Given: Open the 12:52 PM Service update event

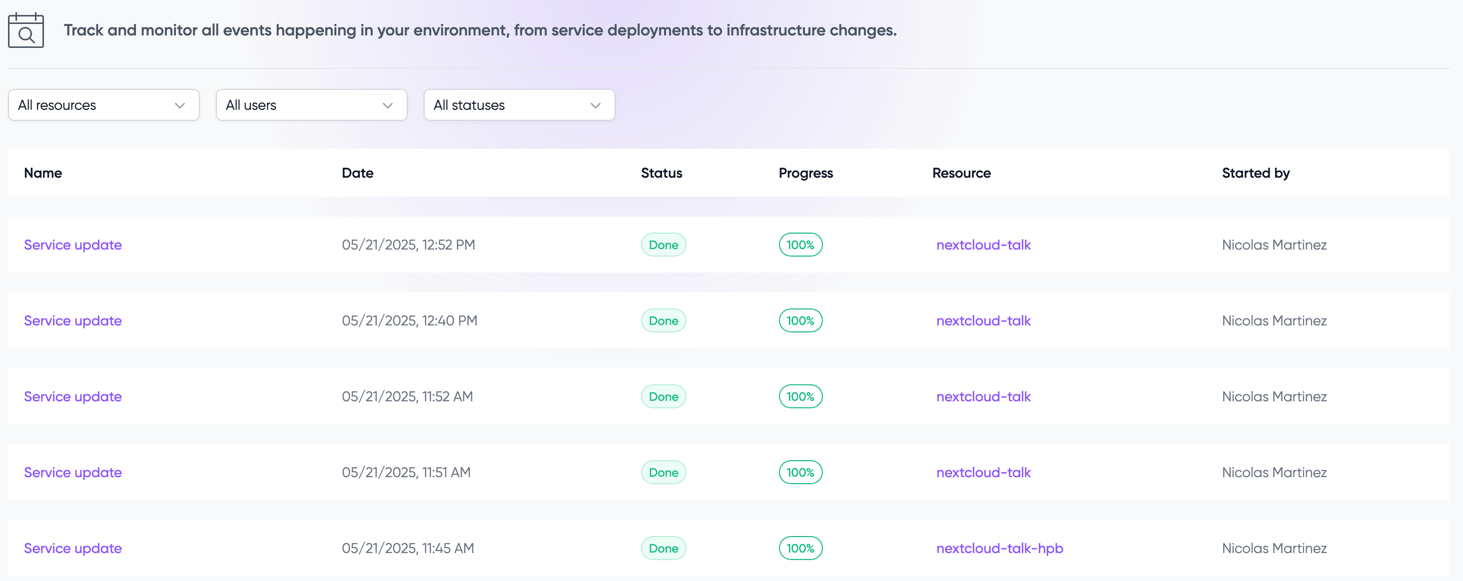Looking at the screenshot, I should 72,245.
